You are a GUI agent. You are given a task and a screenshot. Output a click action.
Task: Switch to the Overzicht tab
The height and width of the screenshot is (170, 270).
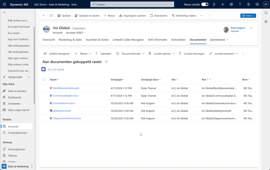(x=49, y=40)
